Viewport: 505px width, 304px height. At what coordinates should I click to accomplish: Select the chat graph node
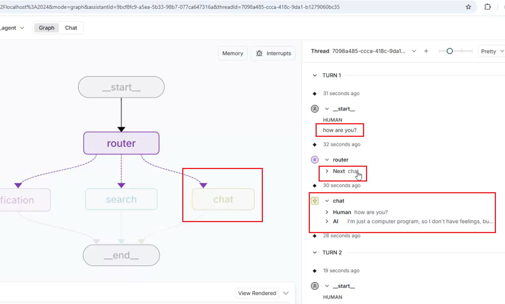click(223, 199)
